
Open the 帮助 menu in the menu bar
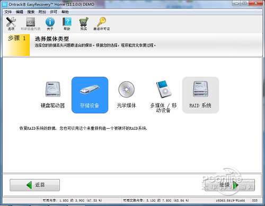pyautogui.click(x=65, y=12)
